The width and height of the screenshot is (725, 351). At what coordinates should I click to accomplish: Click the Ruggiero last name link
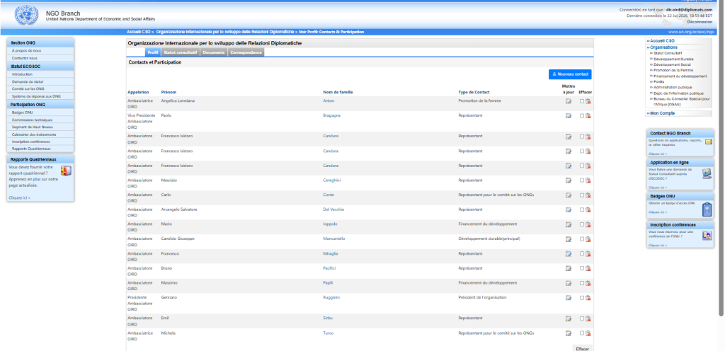point(331,297)
